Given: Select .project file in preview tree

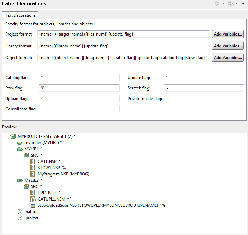Looking at the screenshot, I should click(31, 218).
